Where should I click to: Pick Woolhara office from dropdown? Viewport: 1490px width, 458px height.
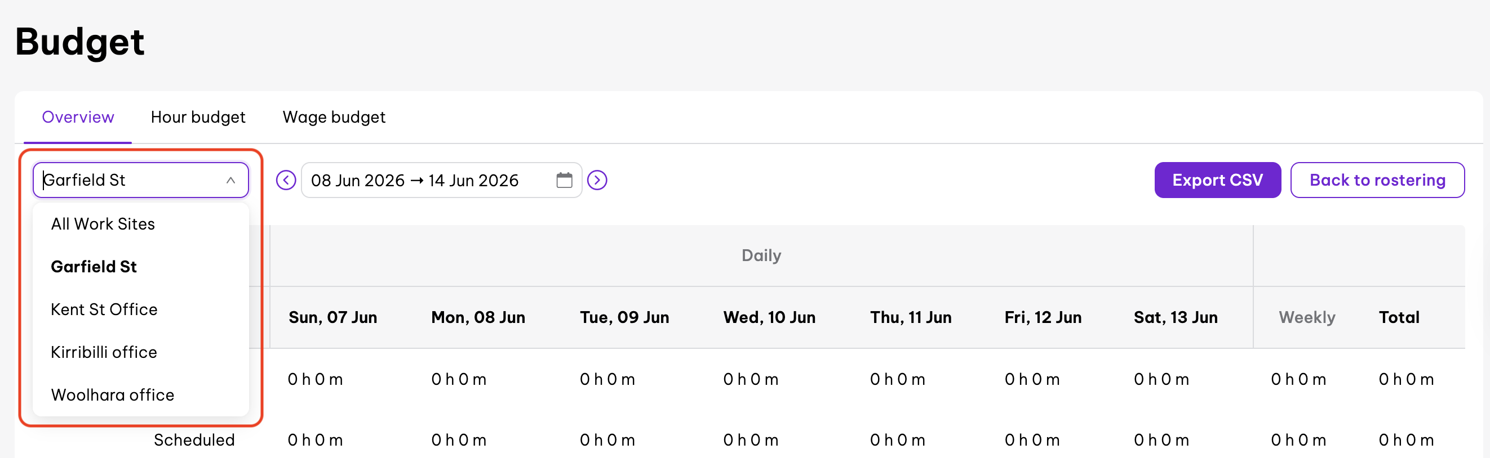tap(140, 395)
